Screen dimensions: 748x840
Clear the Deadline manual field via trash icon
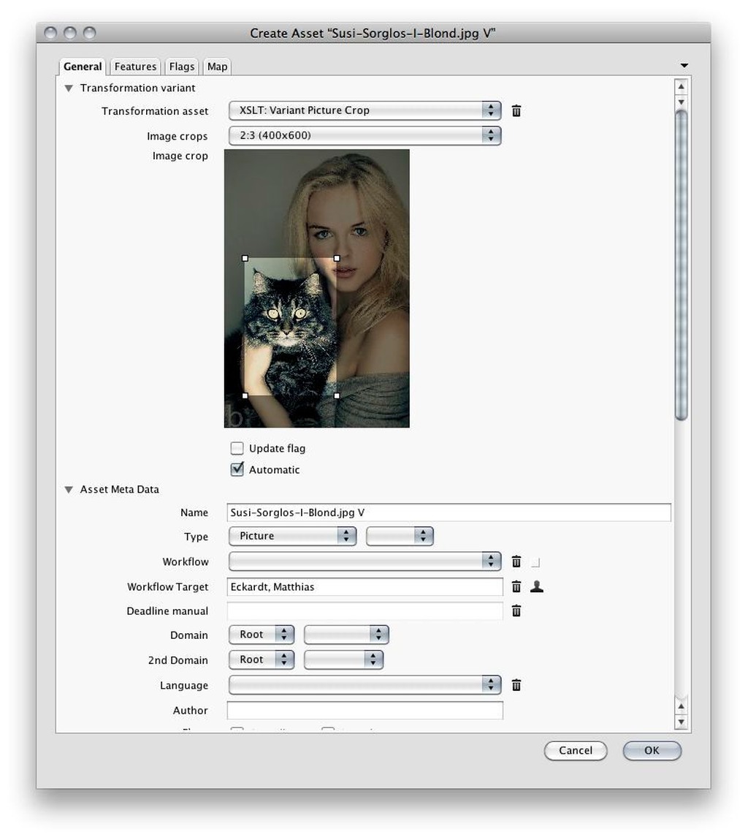[x=516, y=610]
